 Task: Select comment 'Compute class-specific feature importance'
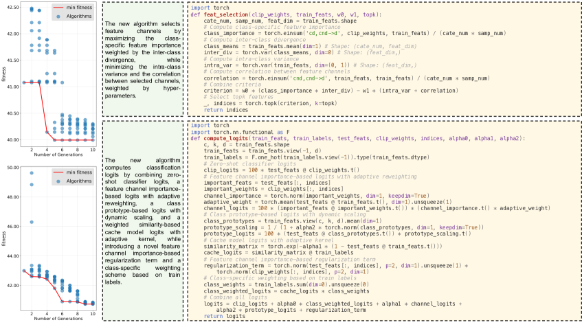(271, 27)
